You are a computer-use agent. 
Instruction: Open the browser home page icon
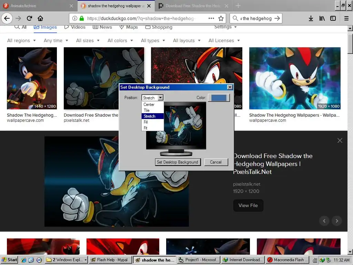coord(40,18)
